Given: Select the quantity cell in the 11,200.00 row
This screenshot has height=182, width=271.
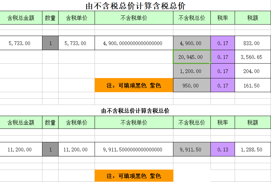Looking at the screenshot, I should [x=50, y=149].
